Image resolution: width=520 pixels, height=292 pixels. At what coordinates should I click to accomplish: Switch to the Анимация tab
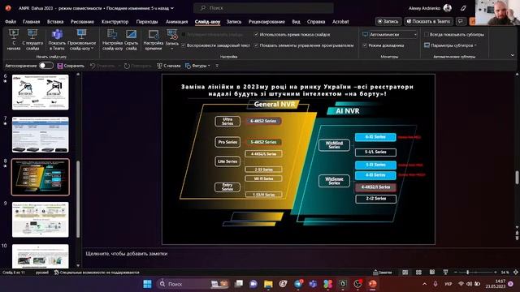(x=176, y=22)
